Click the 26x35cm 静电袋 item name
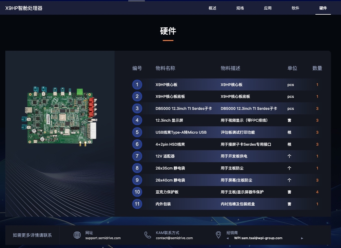The width and height of the screenshot is (341, 248). [x=170, y=168]
